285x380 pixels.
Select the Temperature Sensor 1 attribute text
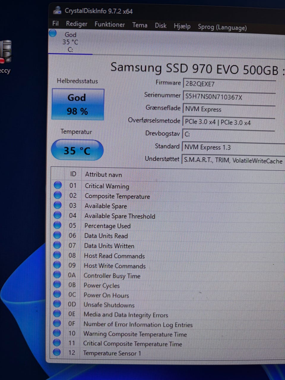[112, 353]
